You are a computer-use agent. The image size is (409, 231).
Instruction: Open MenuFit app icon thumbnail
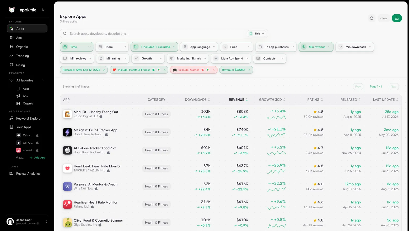(x=67, y=114)
